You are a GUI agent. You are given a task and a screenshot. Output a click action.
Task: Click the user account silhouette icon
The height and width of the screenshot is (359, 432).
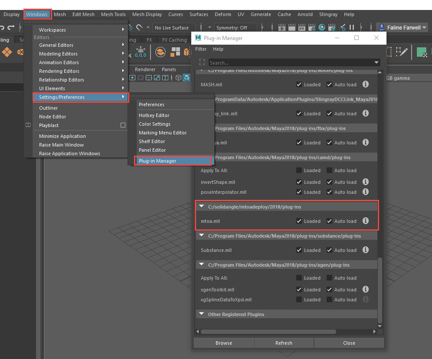tap(382, 27)
